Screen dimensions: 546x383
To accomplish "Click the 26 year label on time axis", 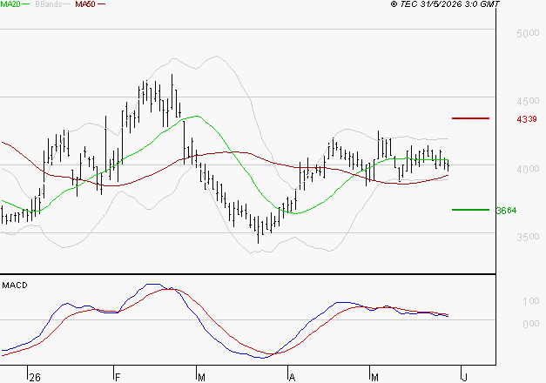I will [x=35, y=377].
